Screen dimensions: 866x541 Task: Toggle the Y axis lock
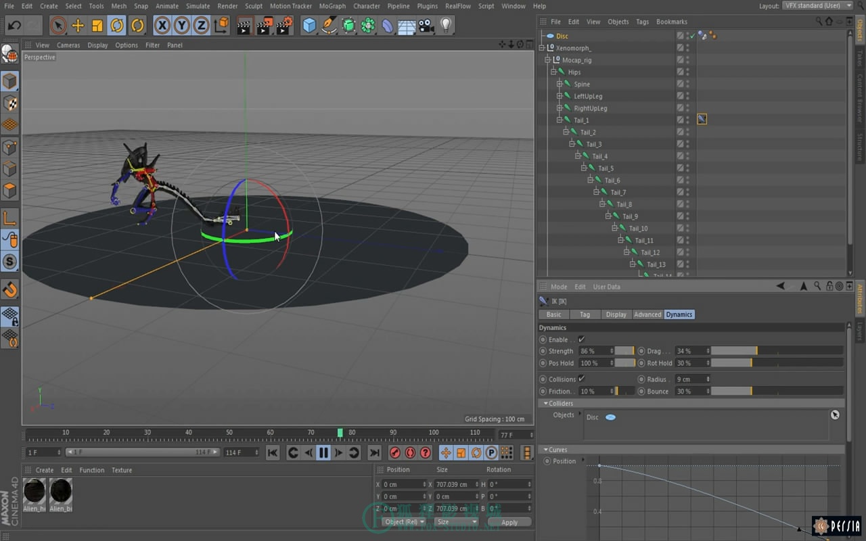pyautogui.click(x=181, y=26)
